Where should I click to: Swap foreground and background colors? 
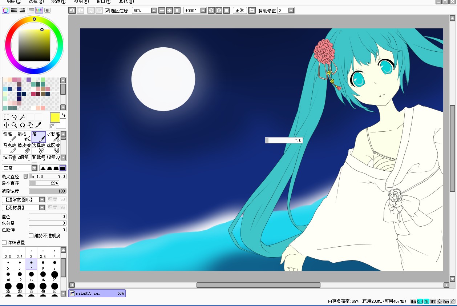[x=64, y=115]
